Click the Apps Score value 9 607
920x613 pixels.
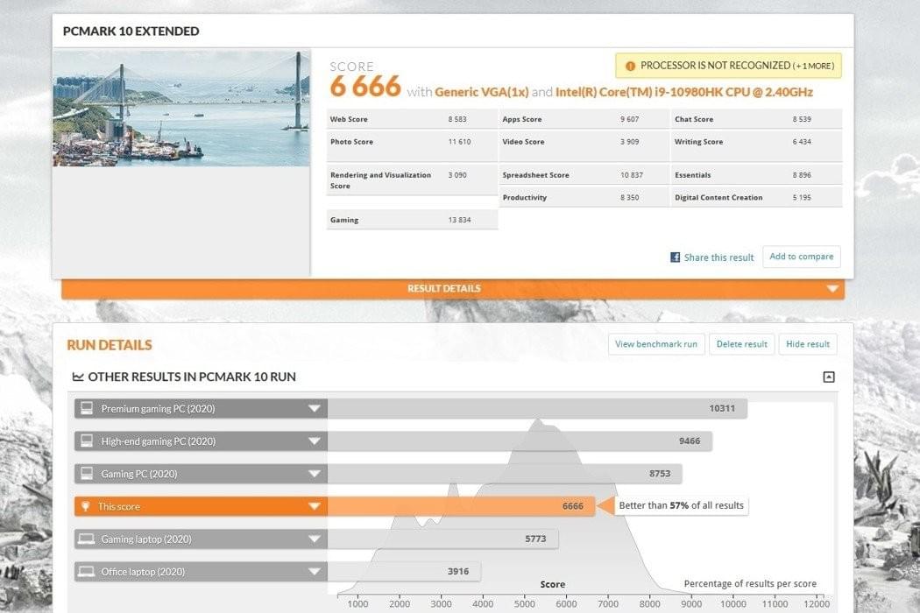click(630, 119)
